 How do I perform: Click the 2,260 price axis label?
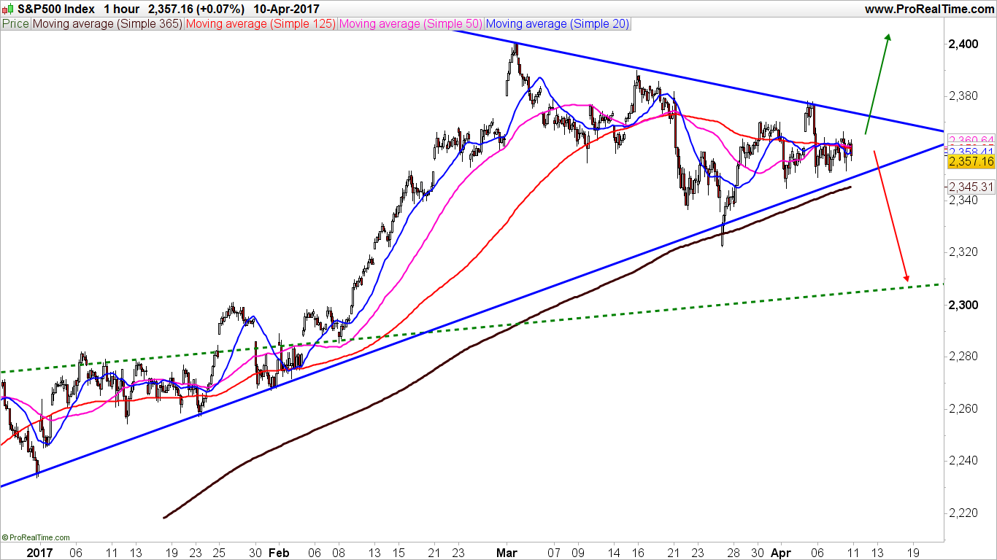(963, 408)
